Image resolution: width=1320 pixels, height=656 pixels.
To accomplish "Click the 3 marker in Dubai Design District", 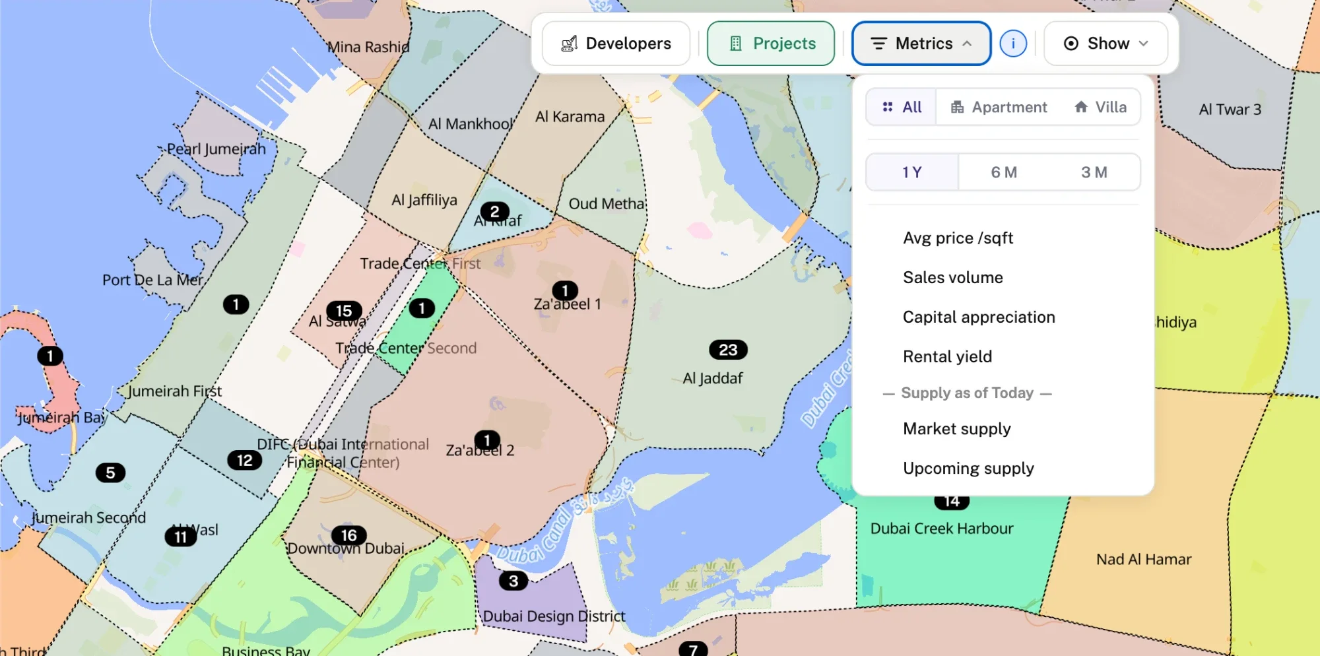I will point(513,581).
